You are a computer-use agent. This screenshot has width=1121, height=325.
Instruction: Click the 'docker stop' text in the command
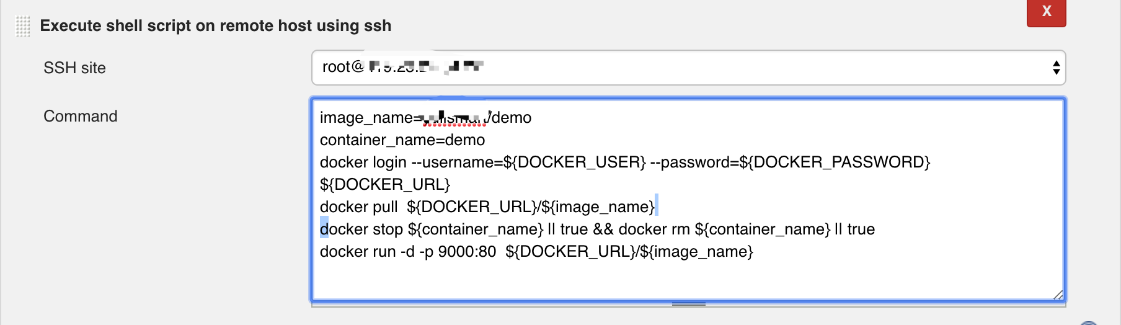(x=361, y=229)
